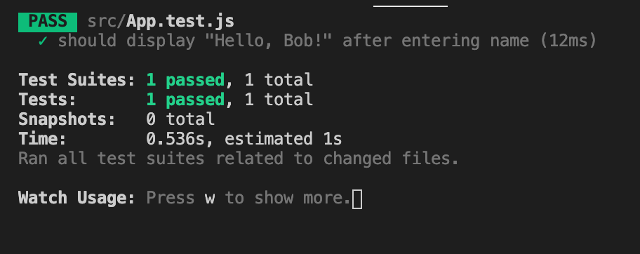This screenshot has height=254, width=640.
Task: Click '1 passed' in the Test Suites row
Action: point(185,80)
